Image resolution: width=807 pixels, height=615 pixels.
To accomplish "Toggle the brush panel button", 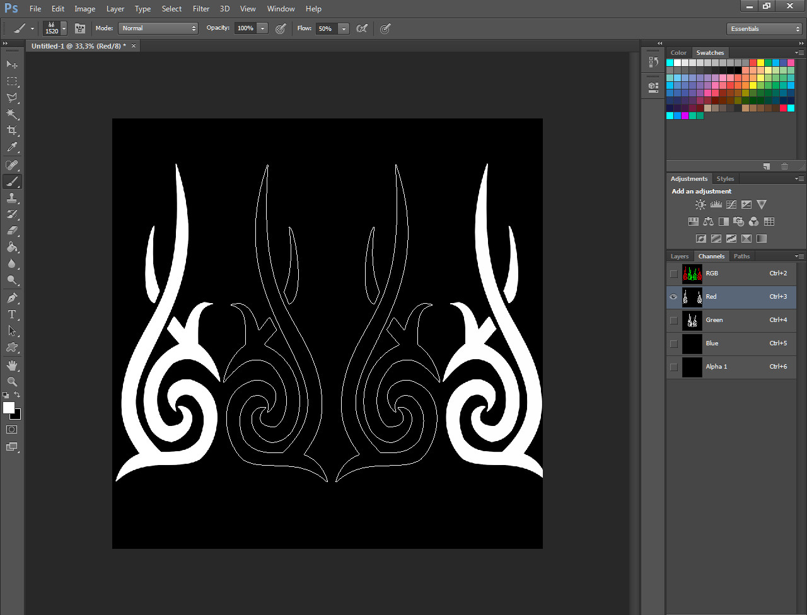I will [x=80, y=28].
